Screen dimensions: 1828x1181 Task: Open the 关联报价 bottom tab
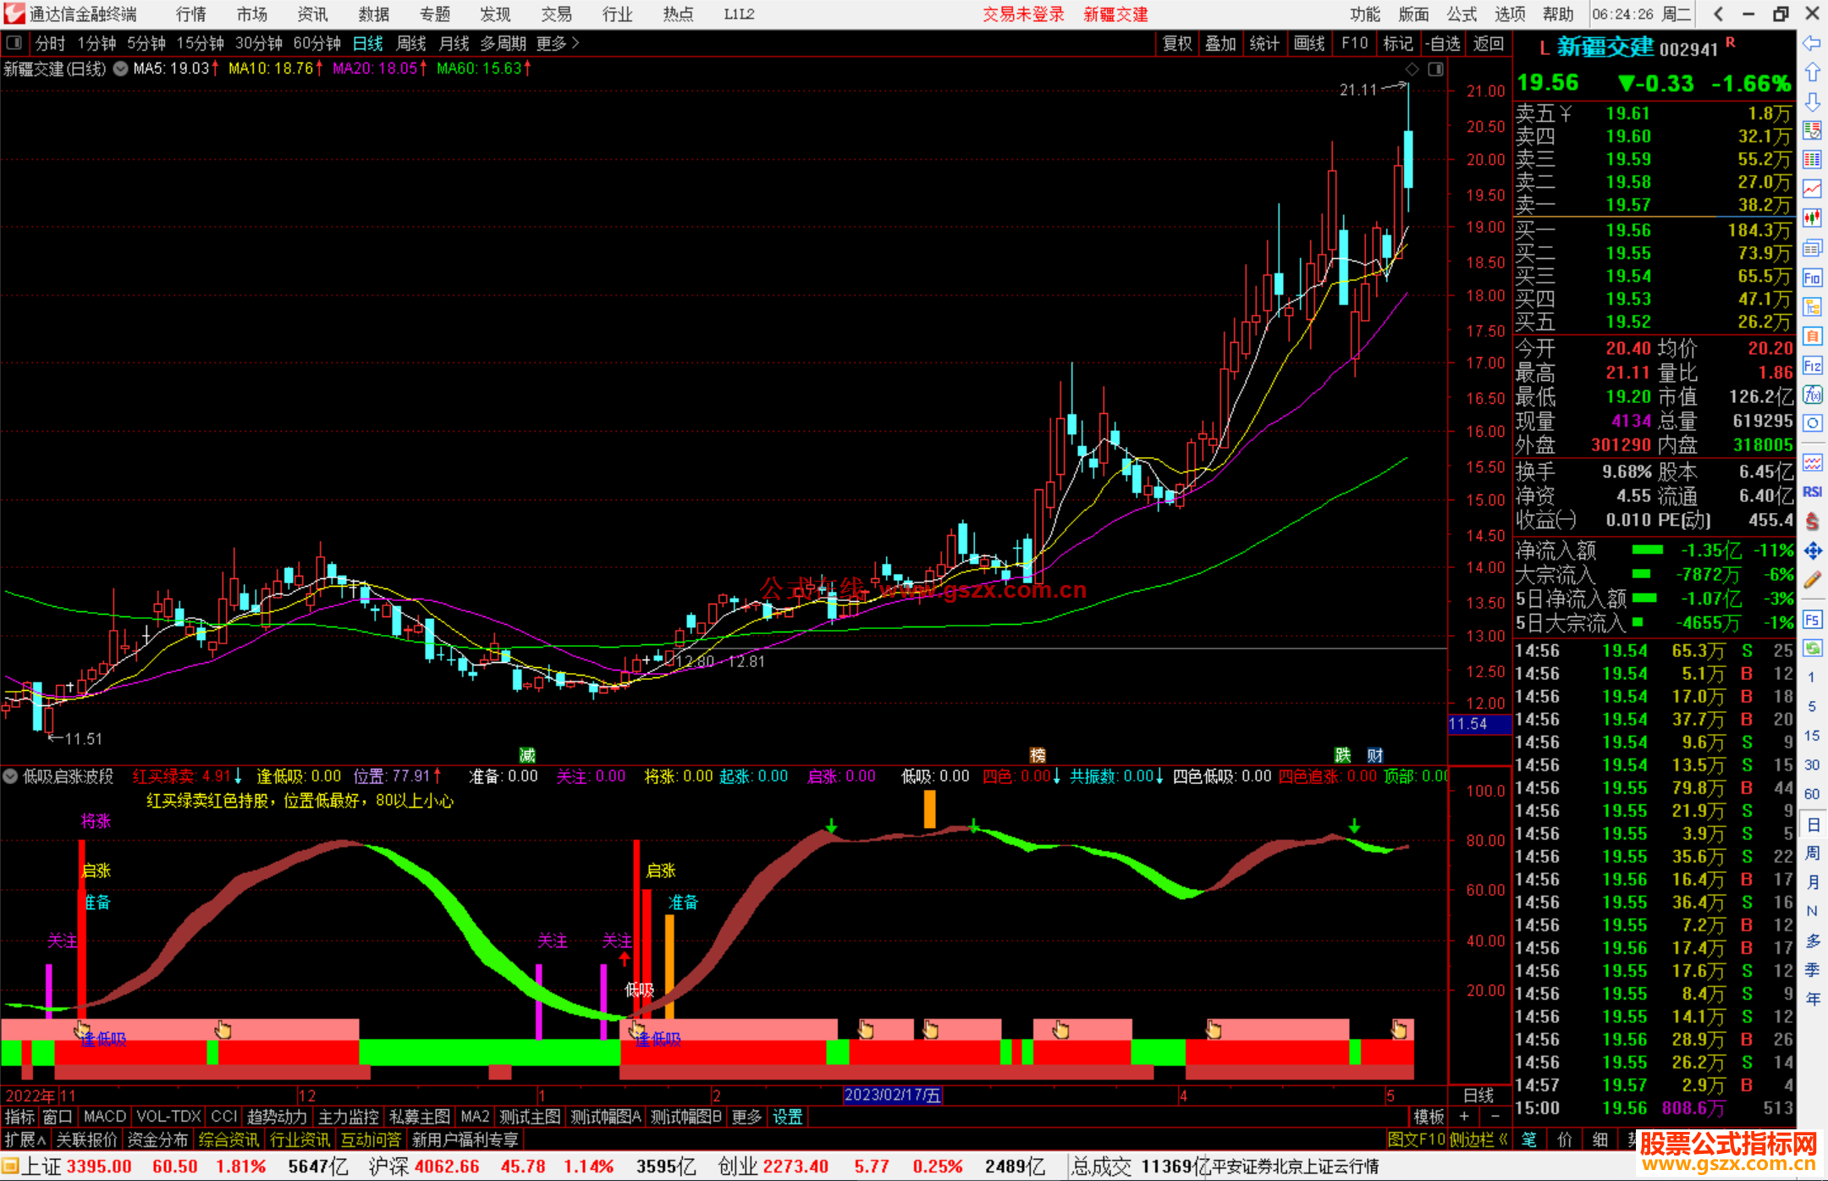(86, 1140)
